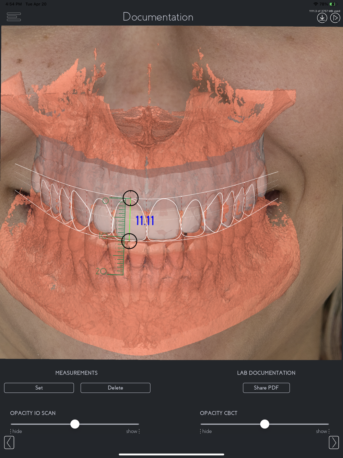Tap the time 4:54 PM in status bar
This screenshot has width=343, height=458.
(x=13, y=4)
